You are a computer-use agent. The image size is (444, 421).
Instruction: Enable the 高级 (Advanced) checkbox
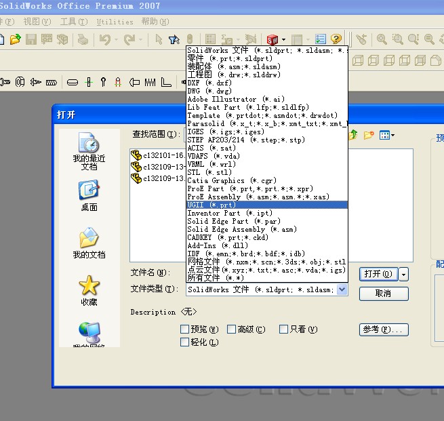point(231,329)
